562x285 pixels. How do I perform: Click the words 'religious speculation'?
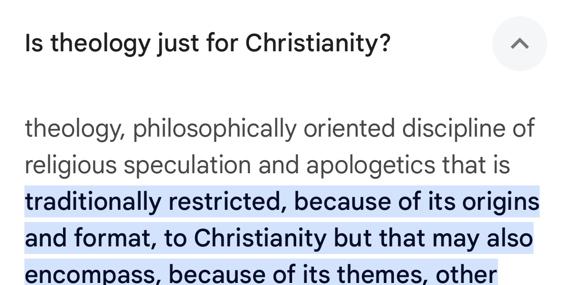(138, 165)
